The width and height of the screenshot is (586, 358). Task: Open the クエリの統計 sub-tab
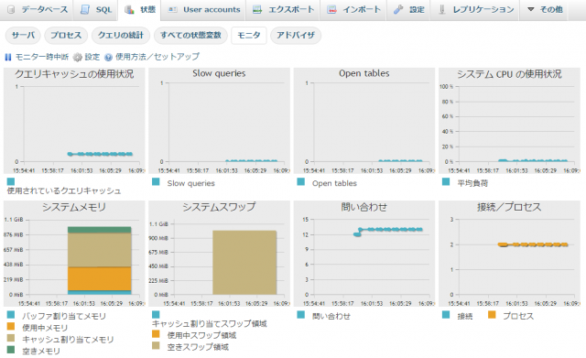coord(121,35)
